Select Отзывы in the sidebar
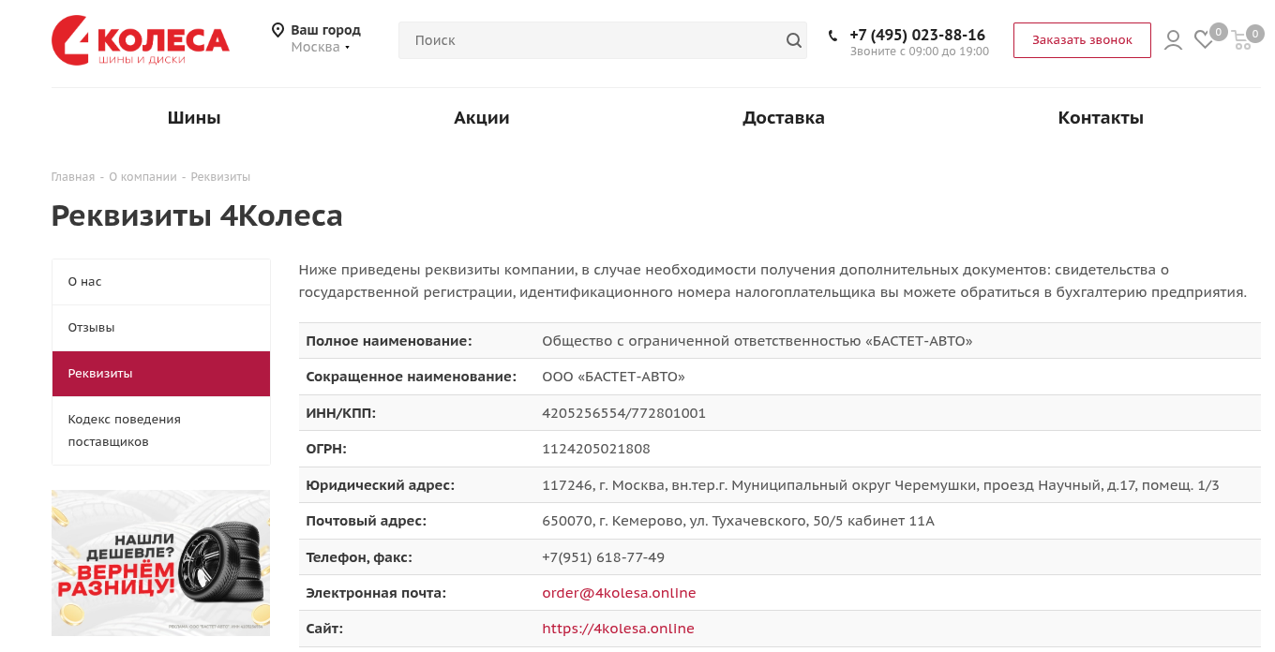The width and height of the screenshot is (1275, 652). point(91,328)
